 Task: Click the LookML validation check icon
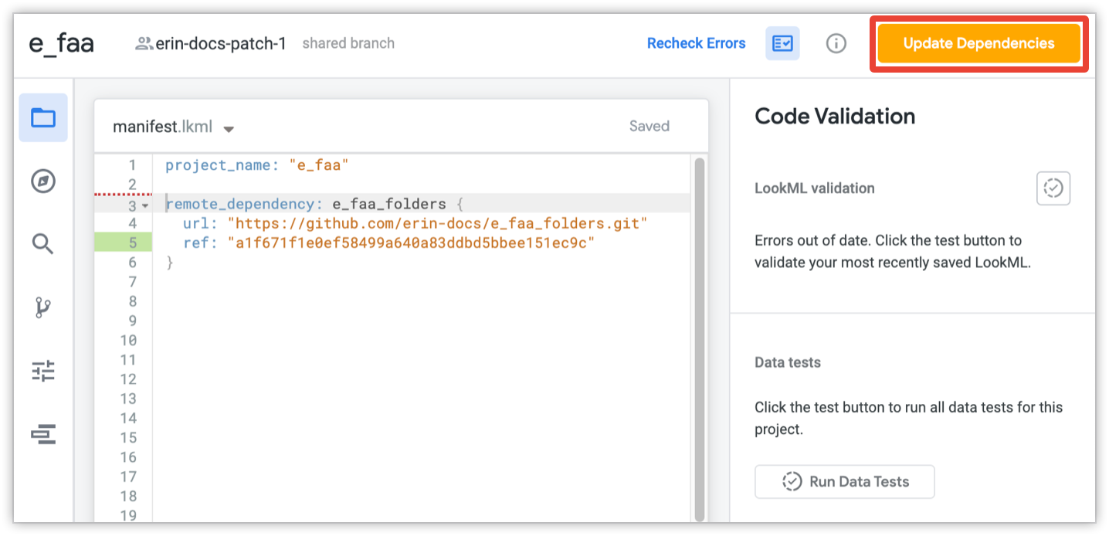(x=1053, y=188)
